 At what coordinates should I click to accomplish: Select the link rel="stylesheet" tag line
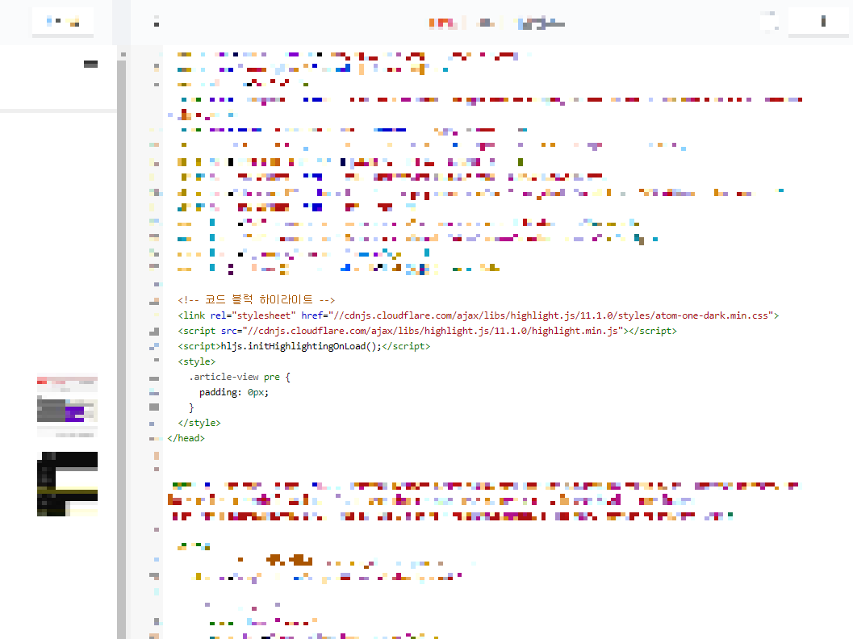[479, 315]
